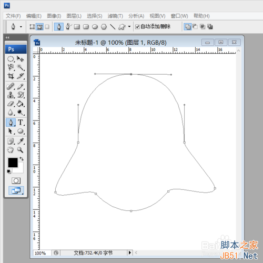Select the Ellipse shape tool in toolbox
Image resolution: width=263 pixels, height=263 pixels.
[x=20, y=131]
